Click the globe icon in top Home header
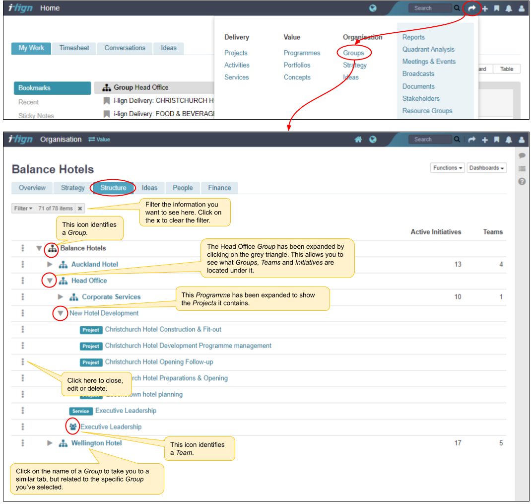531x504 pixels. [373, 8]
